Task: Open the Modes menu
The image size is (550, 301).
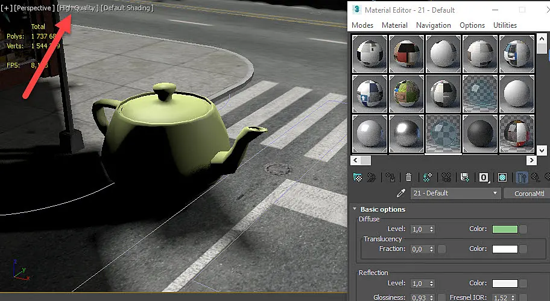Action: coord(362,25)
